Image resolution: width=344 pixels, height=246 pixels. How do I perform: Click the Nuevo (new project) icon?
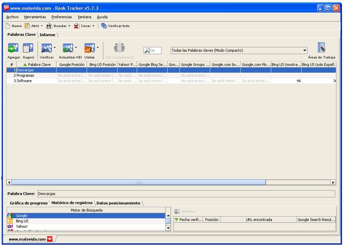[8, 26]
